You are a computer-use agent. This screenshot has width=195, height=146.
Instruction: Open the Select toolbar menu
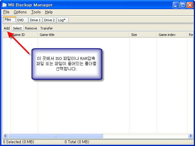click(x=17, y=28)
